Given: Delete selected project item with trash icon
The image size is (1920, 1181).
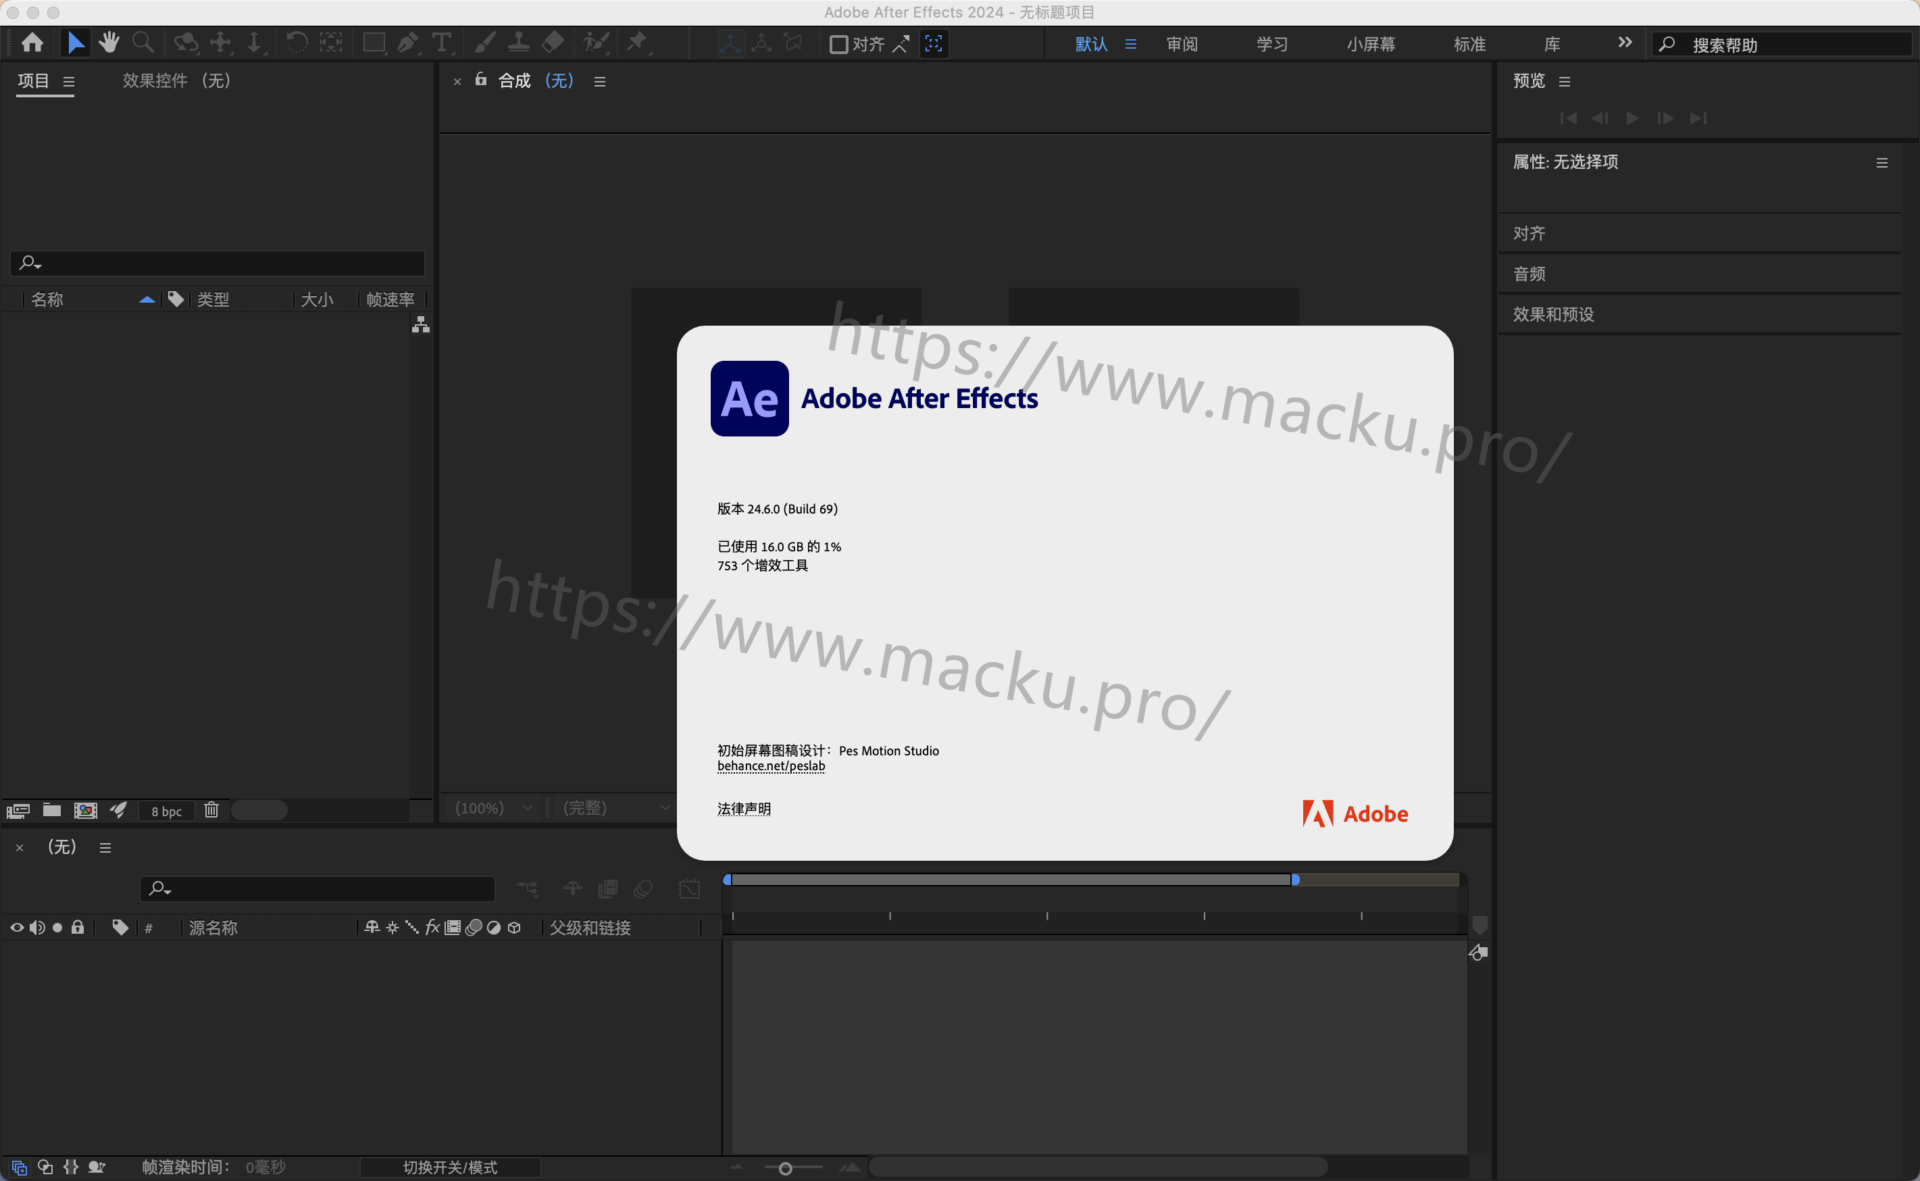Looking at the screenshot, I should [211, 810].
